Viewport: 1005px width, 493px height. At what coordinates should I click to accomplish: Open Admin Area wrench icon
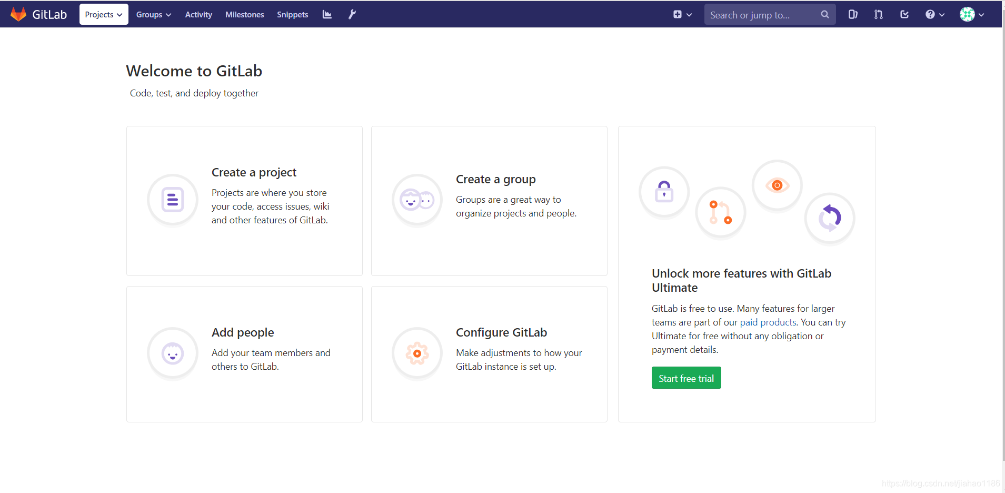(x=352, y=15)
